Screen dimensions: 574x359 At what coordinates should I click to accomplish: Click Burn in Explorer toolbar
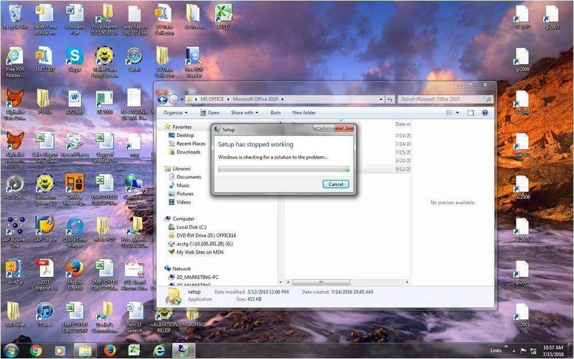(276, 112)
